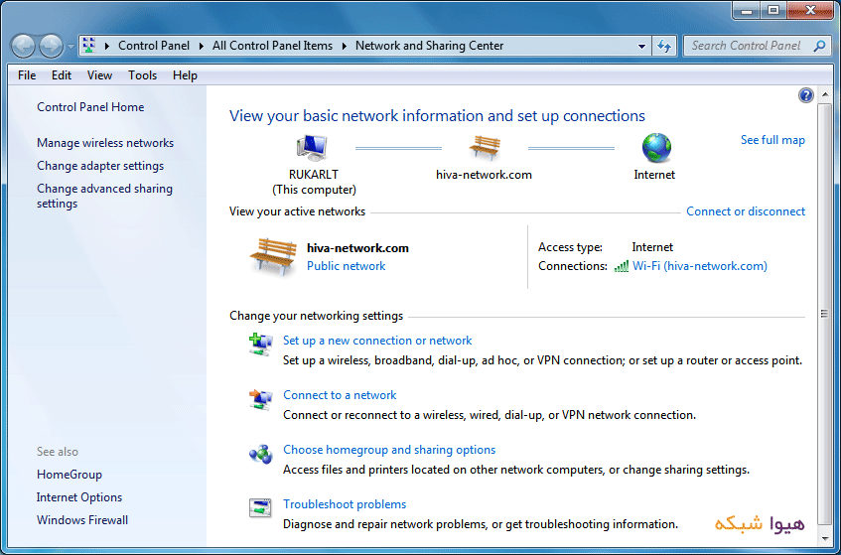
Task: Open the Tools menu
Action: pyautogui.click(x=142, y=75)
